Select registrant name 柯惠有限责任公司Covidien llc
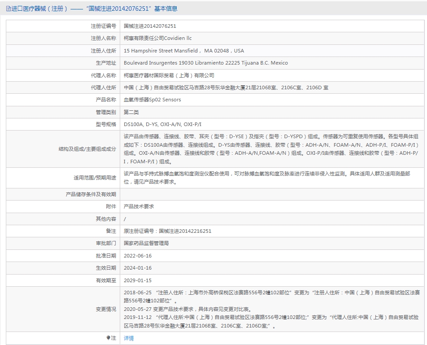The width and height of the screenshot is (427, 345). [158, 39]
